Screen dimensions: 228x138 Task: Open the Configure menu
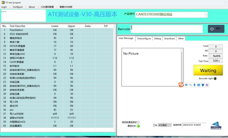(x=18, y=7)
